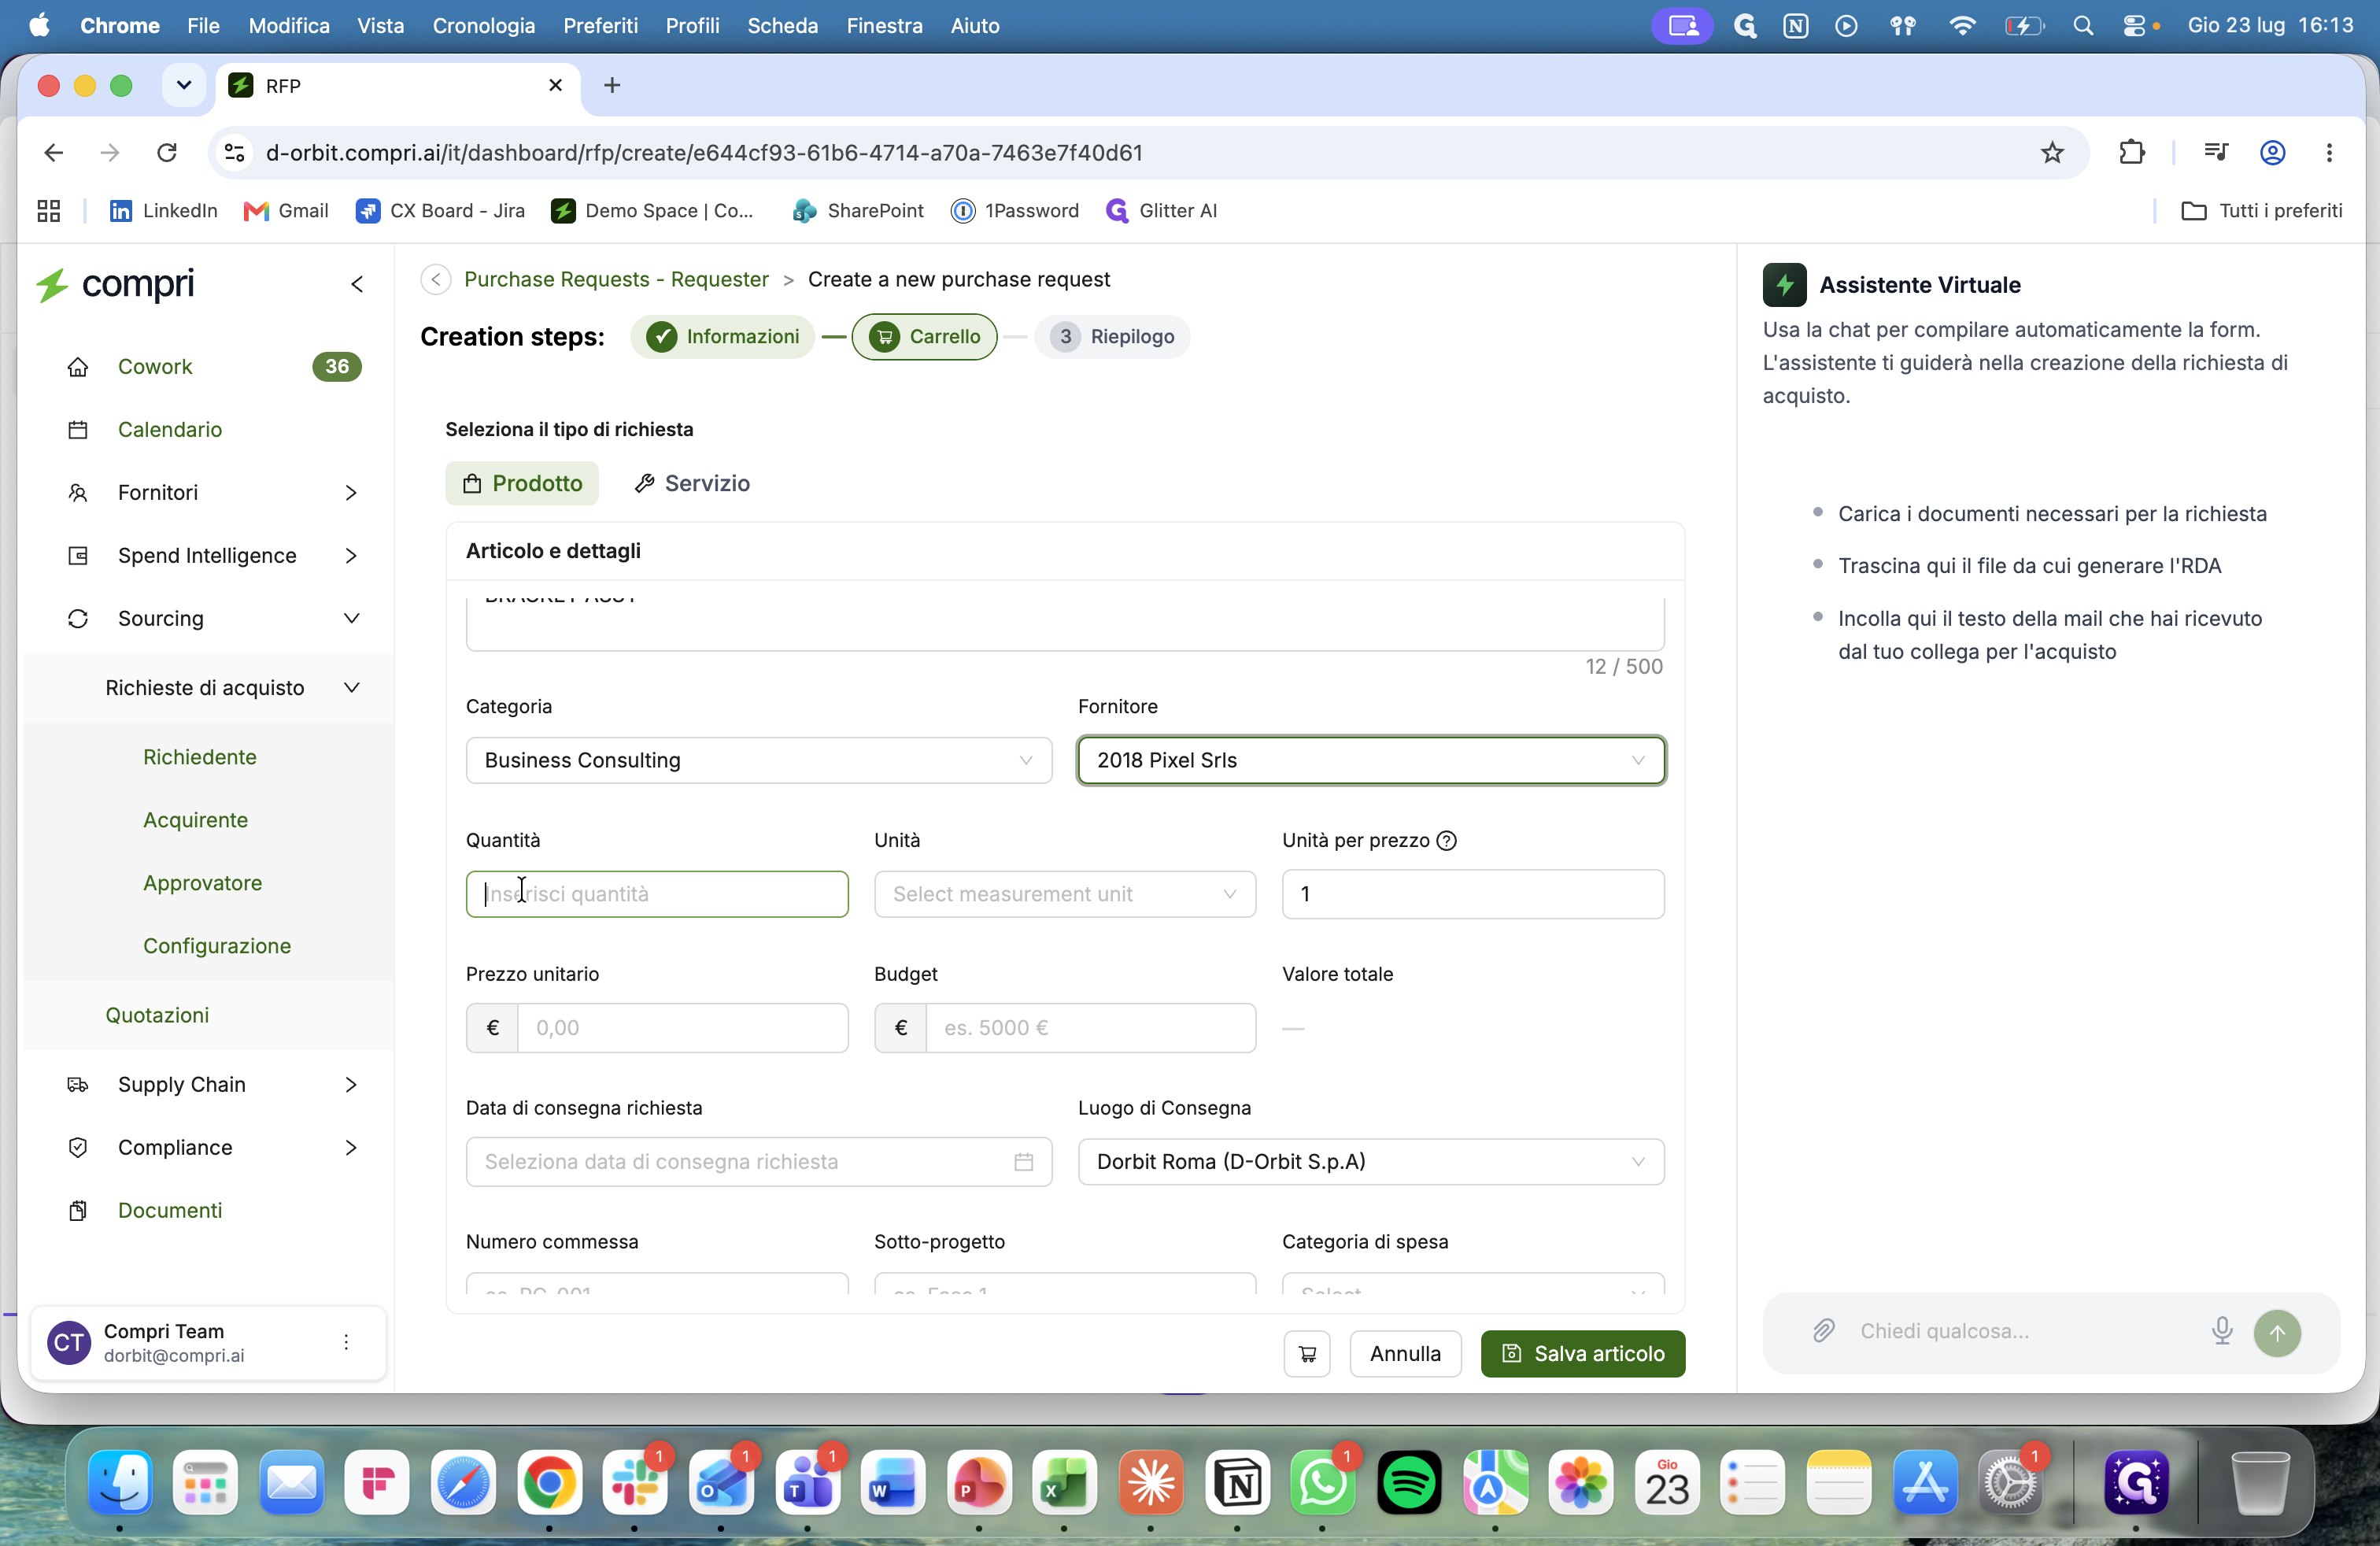Viewport: 2380px width, 1546px height.
Task: Open Spotify from the Dock
Action: (1409, 1482)
